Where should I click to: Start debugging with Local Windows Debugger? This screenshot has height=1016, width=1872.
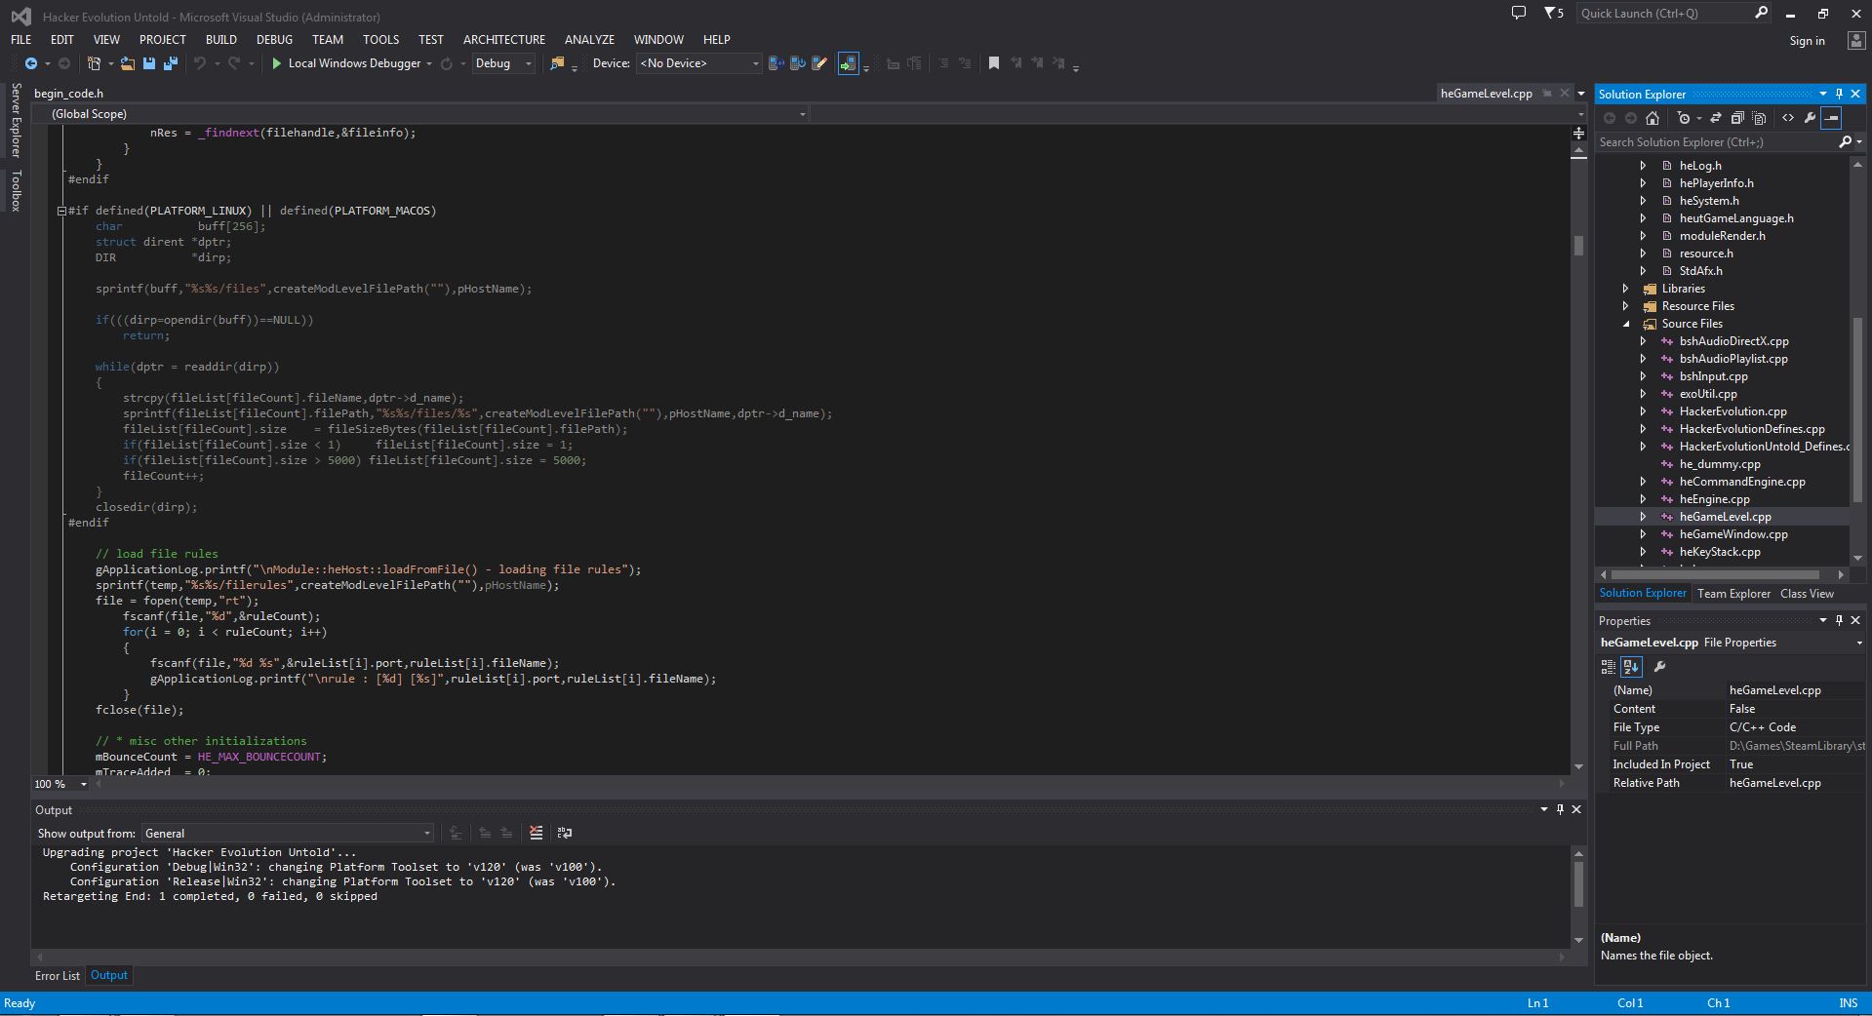(x=346, y=63)
